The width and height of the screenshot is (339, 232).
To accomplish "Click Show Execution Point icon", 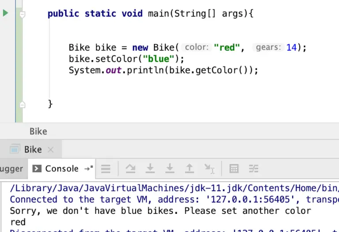I will point(130,168).
